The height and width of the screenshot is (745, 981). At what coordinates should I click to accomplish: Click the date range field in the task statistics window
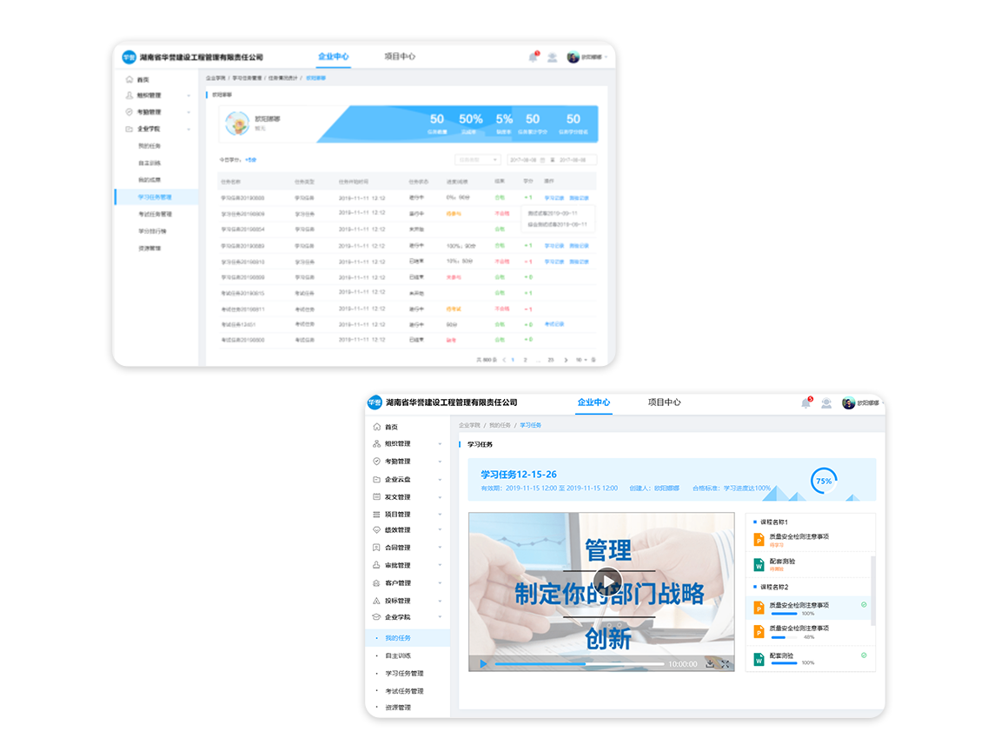[552, 160]
